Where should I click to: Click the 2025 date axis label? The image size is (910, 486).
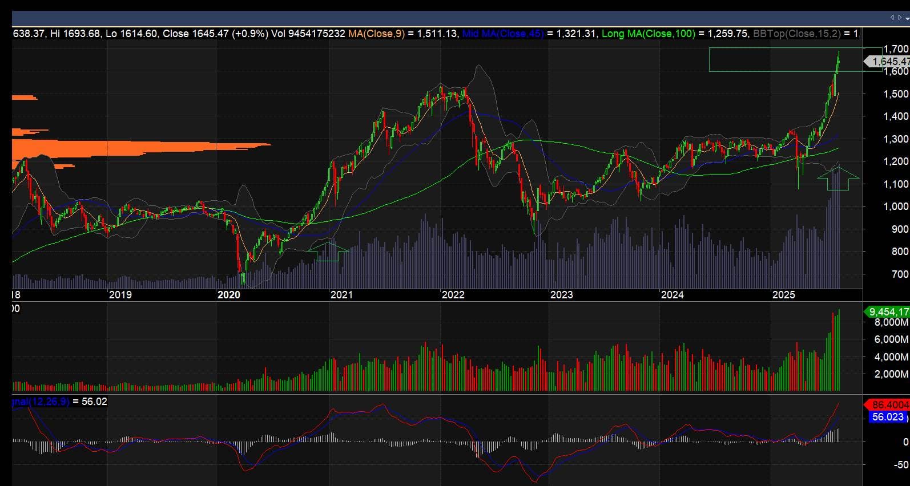pos(783,295)
